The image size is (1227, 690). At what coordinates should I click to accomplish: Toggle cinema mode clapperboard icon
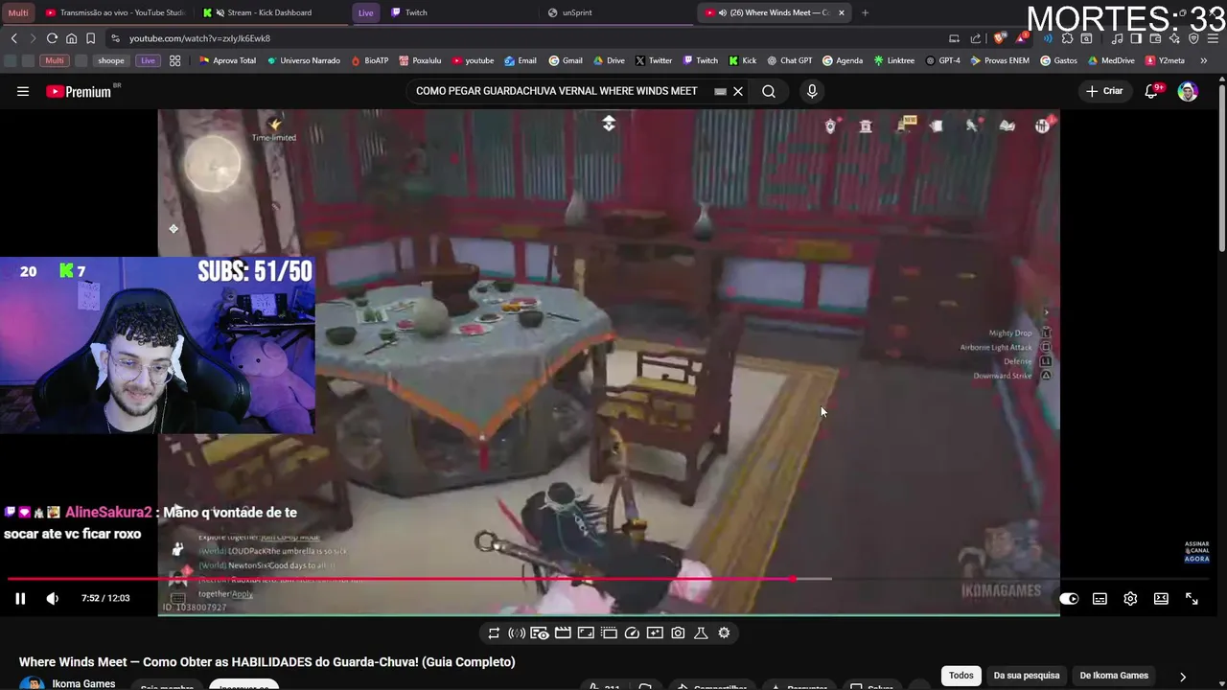[x=563, y=632]
